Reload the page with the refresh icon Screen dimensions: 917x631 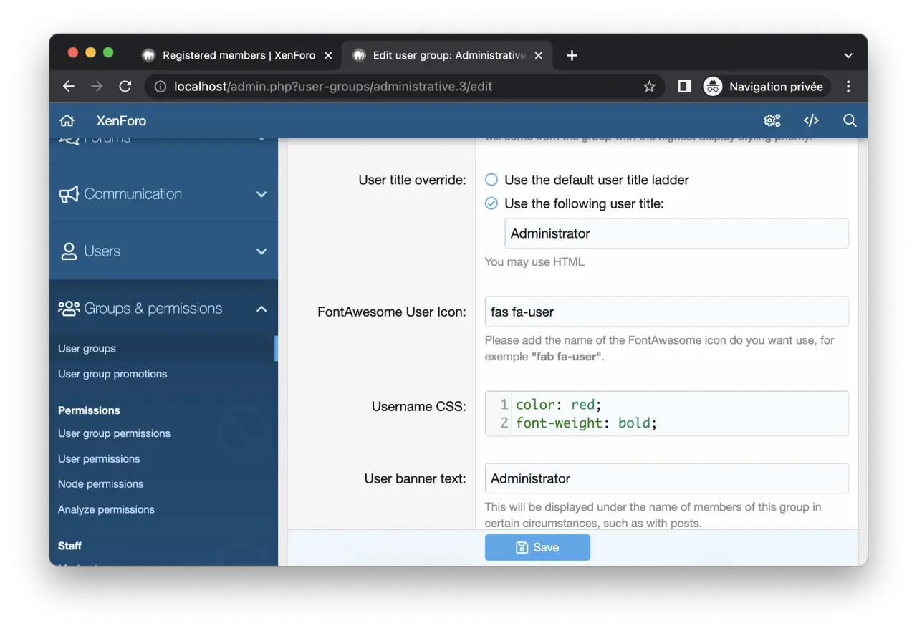coord(125,87)
